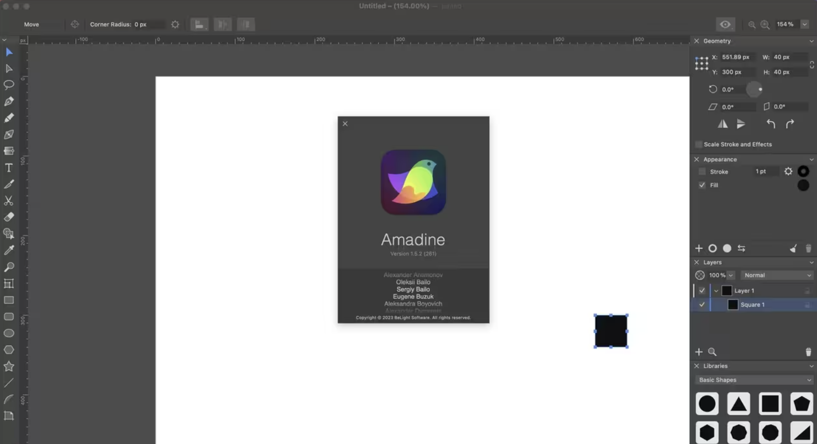Select the Ellipse tool
Screen dimensions: 817x444
coord(9,333)
